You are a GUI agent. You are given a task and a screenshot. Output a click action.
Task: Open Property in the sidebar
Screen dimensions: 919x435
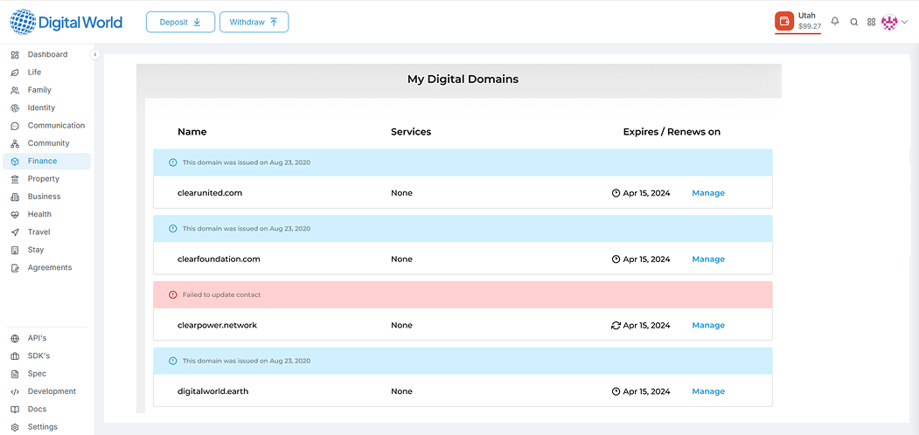[x=47, y=178]
